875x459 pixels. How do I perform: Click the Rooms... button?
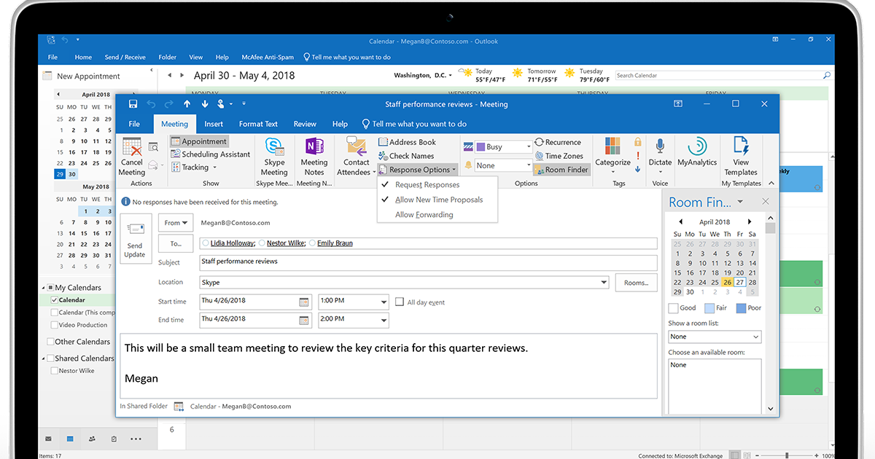point(636,283)
